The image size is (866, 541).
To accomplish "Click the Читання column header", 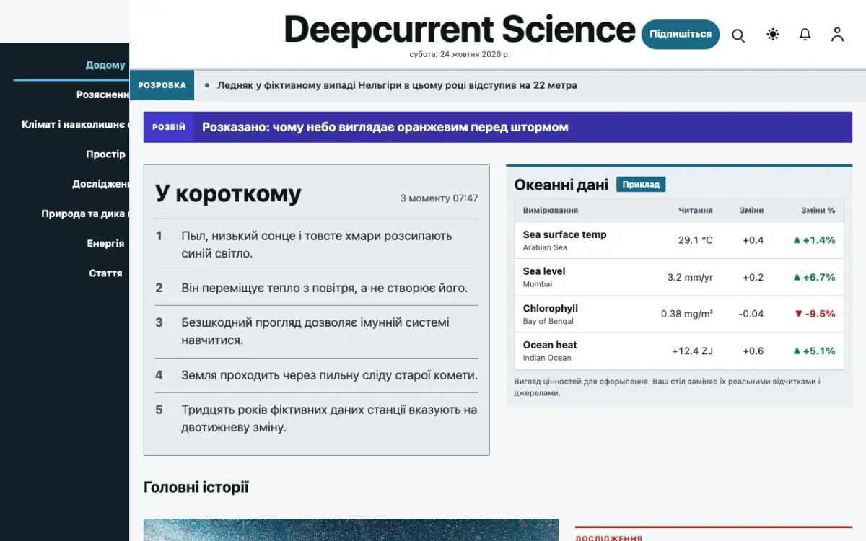I will pos(695,211).
